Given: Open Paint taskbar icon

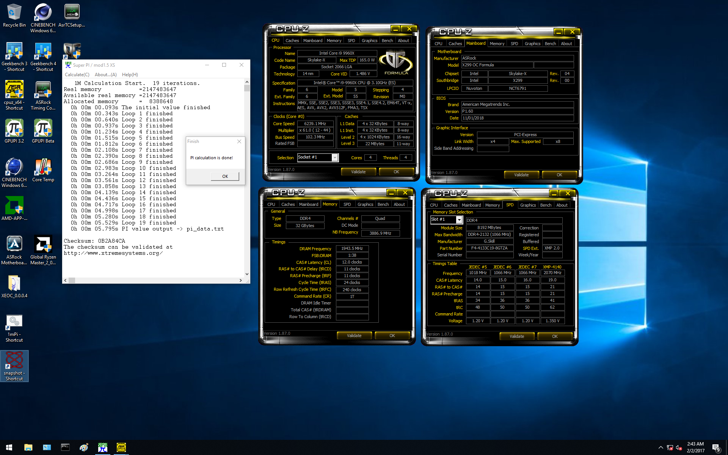Looking at the screenshot, I should [x=84, y=447].
